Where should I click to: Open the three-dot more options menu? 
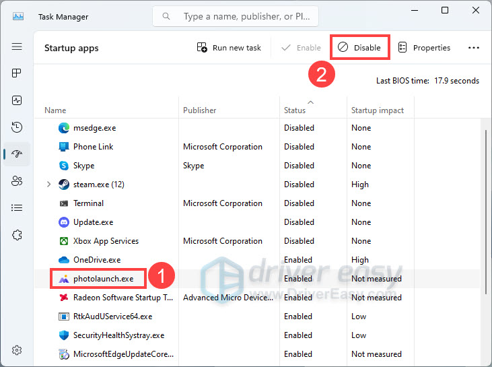pos(473,48)
